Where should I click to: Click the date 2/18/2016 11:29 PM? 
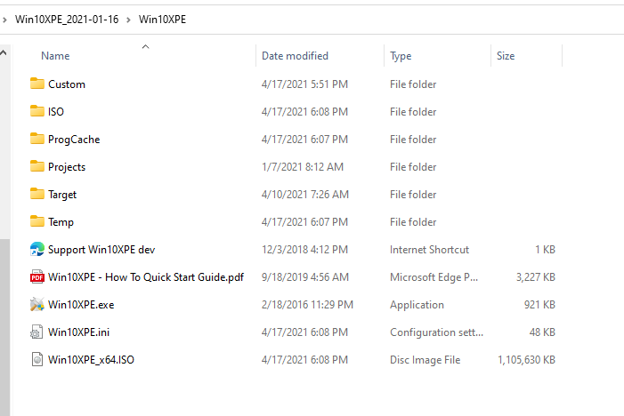[x=307, y=305]
